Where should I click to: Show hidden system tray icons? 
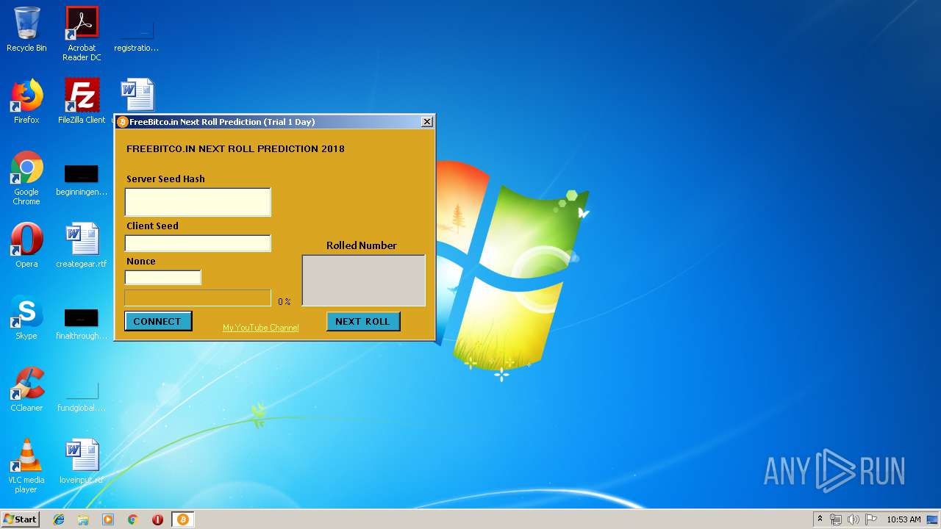(x=820, y=519)
